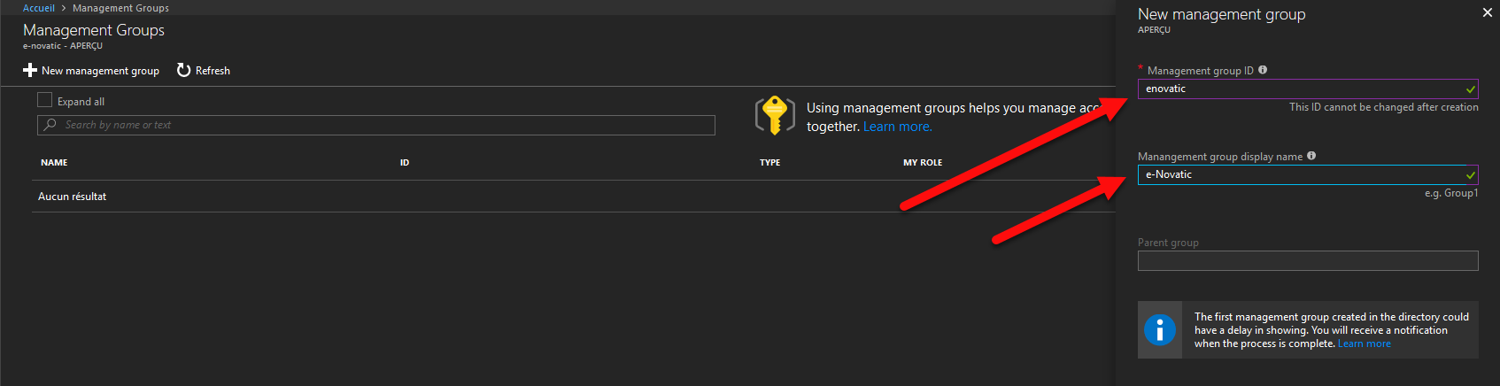Focus the Search by name or text field
This screenshot has height=386, width=1500.
(x=376, y=125)
